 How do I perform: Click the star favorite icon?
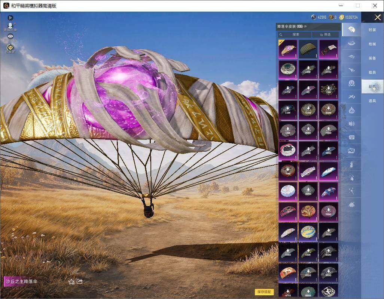tap(71, 282)
